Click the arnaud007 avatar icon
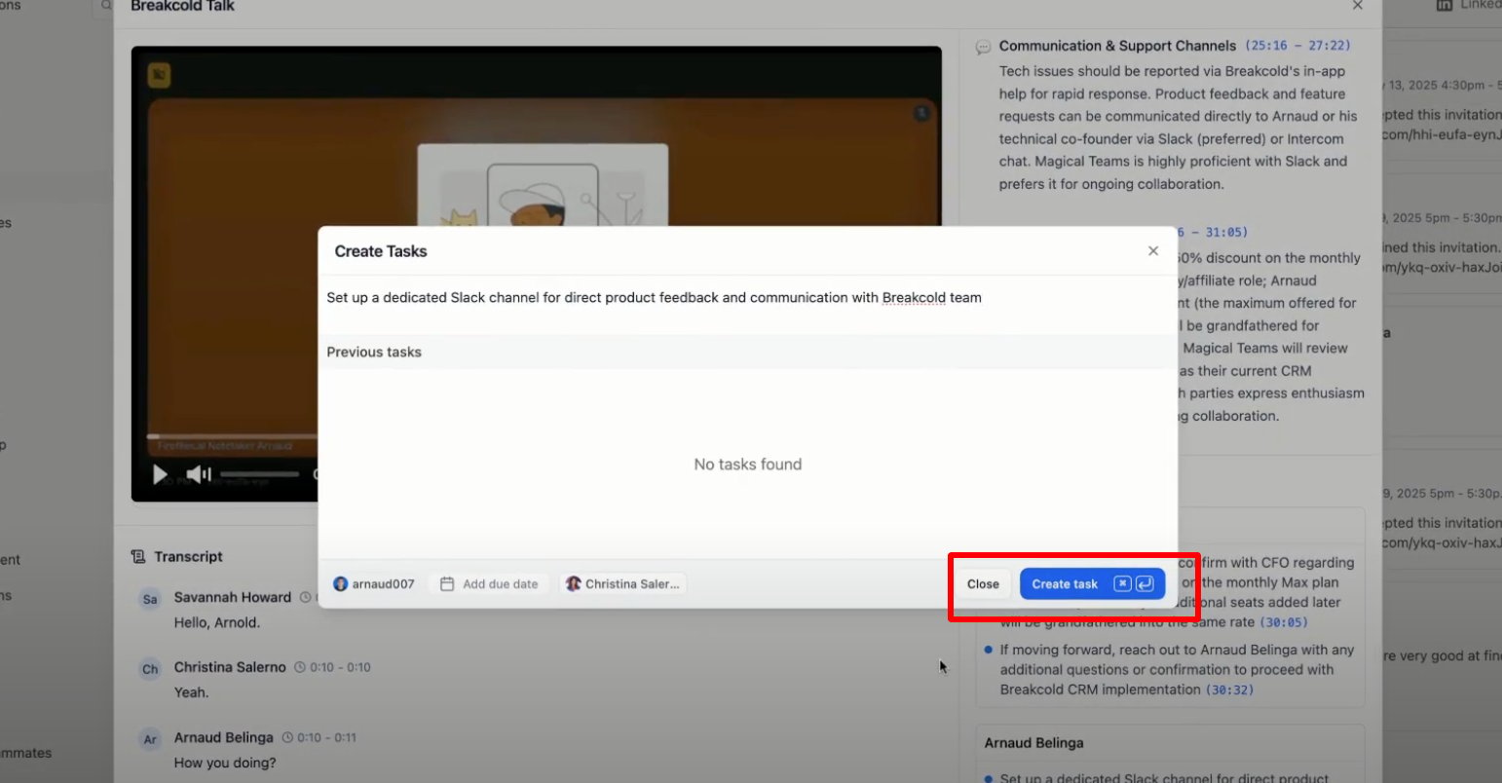The image size is (1502, 783). [340, 583]
